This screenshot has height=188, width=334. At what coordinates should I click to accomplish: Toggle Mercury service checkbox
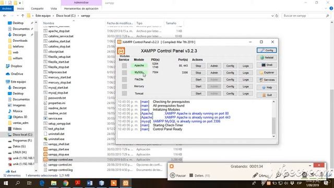point(124,86)
